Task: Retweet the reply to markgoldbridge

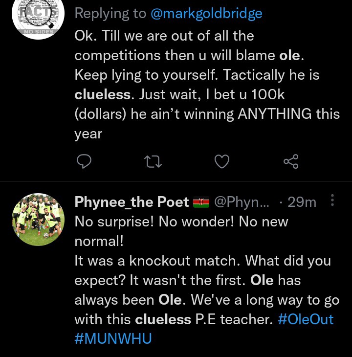Action: coord(153,161)
